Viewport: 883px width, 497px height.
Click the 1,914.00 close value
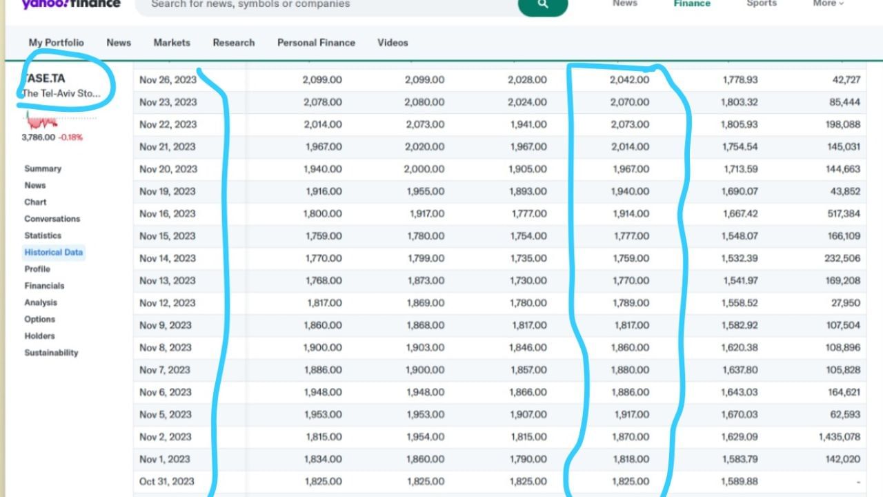pyautogui.click(x=630, y=213)
